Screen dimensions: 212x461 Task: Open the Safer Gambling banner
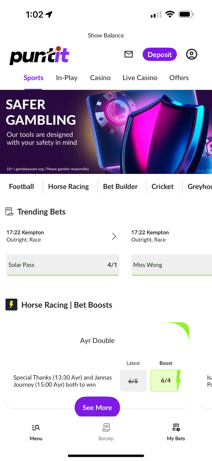tap(106, 132)
